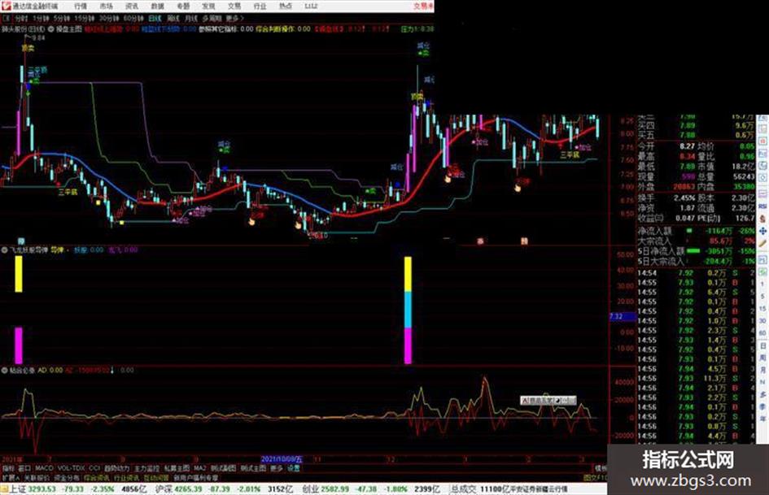
Task: Open 资金分布 bottom tab
Action: pos(67,477)
